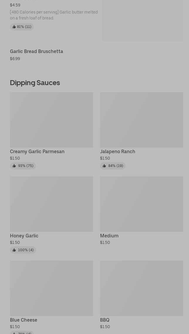The image size is (189, 334).
Task: Click thumbs-up icon under Blue Cheese price
Action: 14,333
